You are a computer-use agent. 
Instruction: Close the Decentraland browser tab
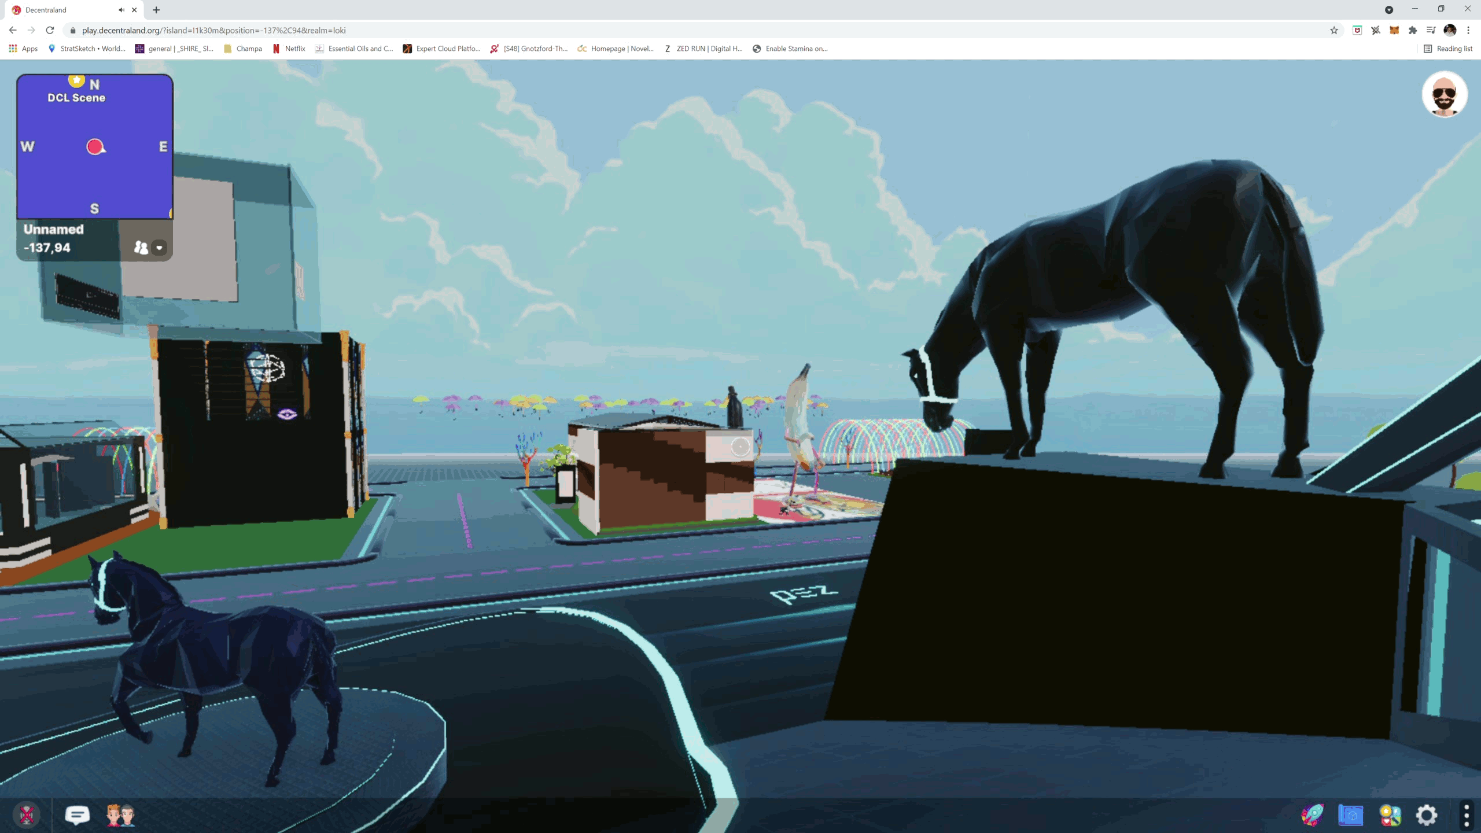(x=134, y=10)
